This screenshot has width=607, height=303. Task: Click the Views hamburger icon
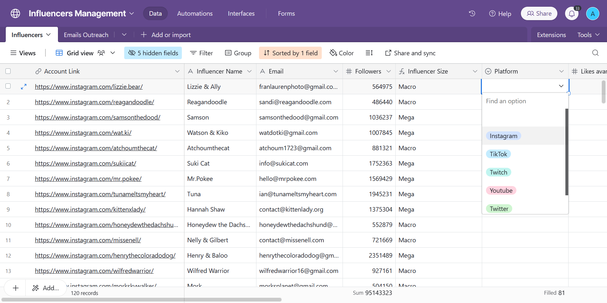click(x=13, y=53)
